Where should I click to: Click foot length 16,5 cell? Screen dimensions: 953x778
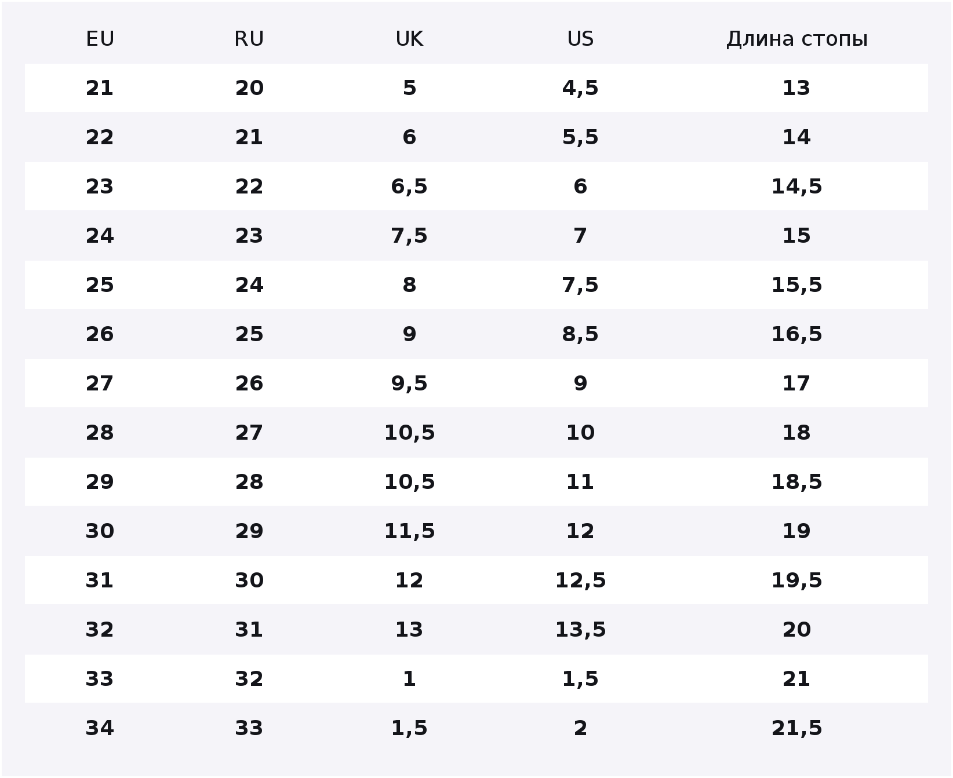point(796,334)
